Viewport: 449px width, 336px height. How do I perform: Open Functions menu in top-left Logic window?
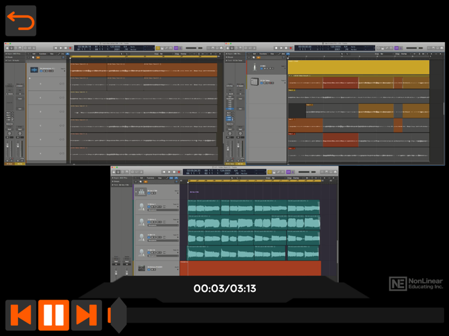coord(43,54)
